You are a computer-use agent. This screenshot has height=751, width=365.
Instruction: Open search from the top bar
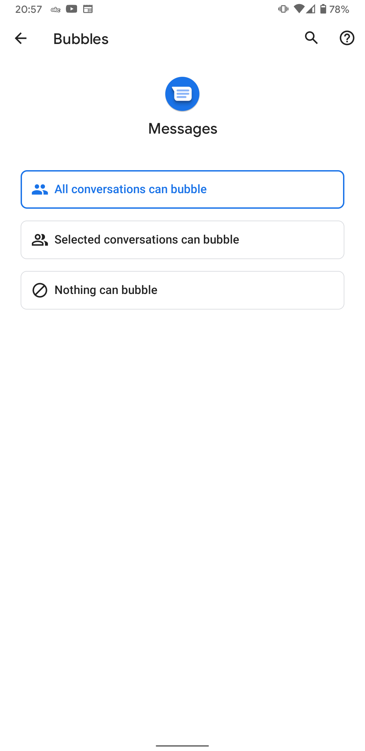[x=311, y=38]
